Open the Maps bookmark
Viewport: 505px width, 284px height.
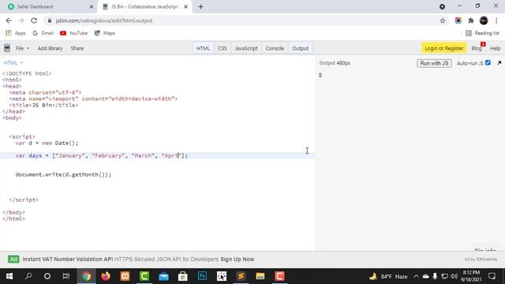coord(105,33)
